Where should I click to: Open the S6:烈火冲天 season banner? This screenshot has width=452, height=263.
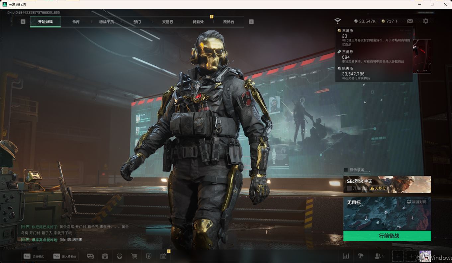(387, 184)
